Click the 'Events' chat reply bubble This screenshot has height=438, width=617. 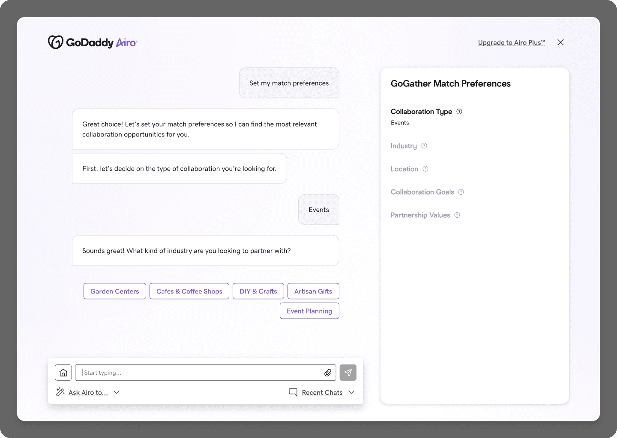(319, 210)
